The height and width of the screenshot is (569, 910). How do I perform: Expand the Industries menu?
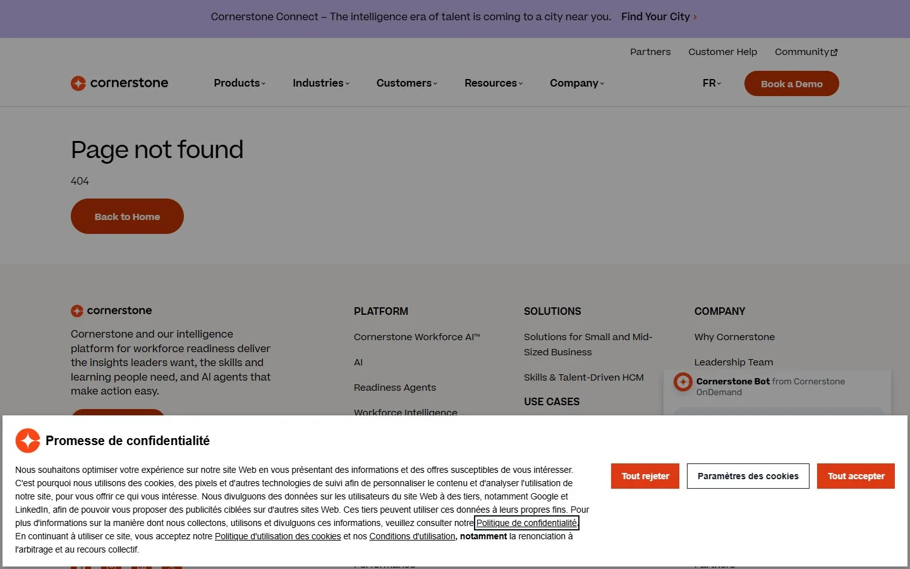pyautogui.click(x=321, y=83)
